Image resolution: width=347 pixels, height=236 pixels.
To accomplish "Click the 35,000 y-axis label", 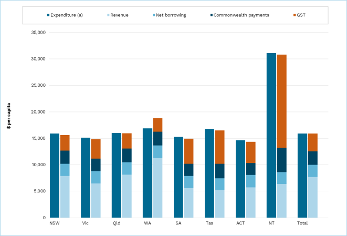I will click(x=38, y=33).
